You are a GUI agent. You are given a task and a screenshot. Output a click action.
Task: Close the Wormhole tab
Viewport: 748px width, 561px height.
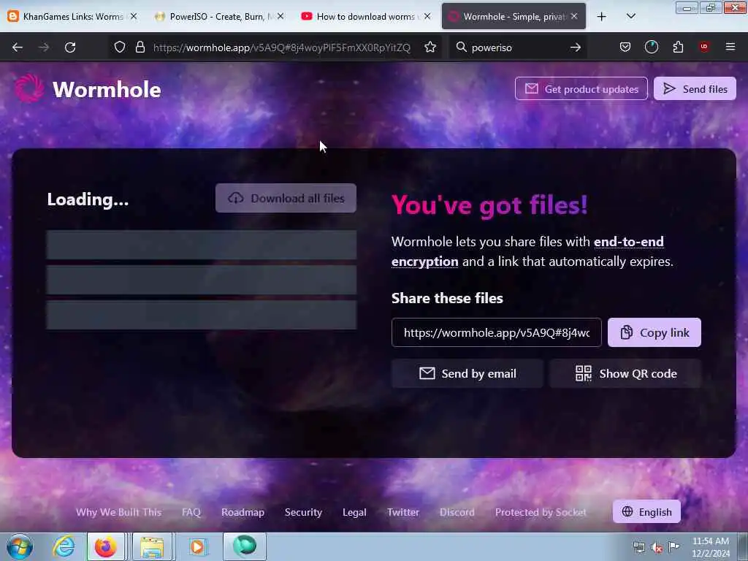coord(574,16)
